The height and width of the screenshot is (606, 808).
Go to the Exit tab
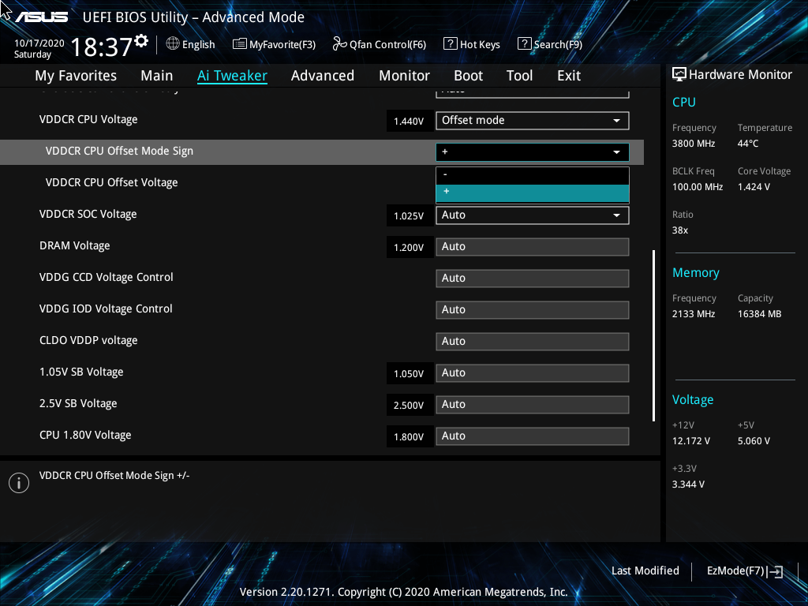569,76
